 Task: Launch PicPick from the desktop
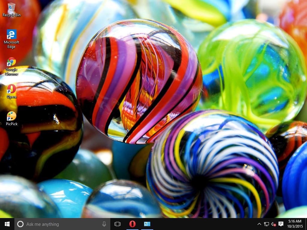coord(11,115)
